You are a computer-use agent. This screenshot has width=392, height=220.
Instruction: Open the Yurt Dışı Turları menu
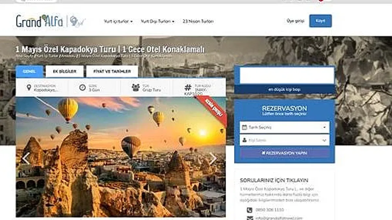157,21
